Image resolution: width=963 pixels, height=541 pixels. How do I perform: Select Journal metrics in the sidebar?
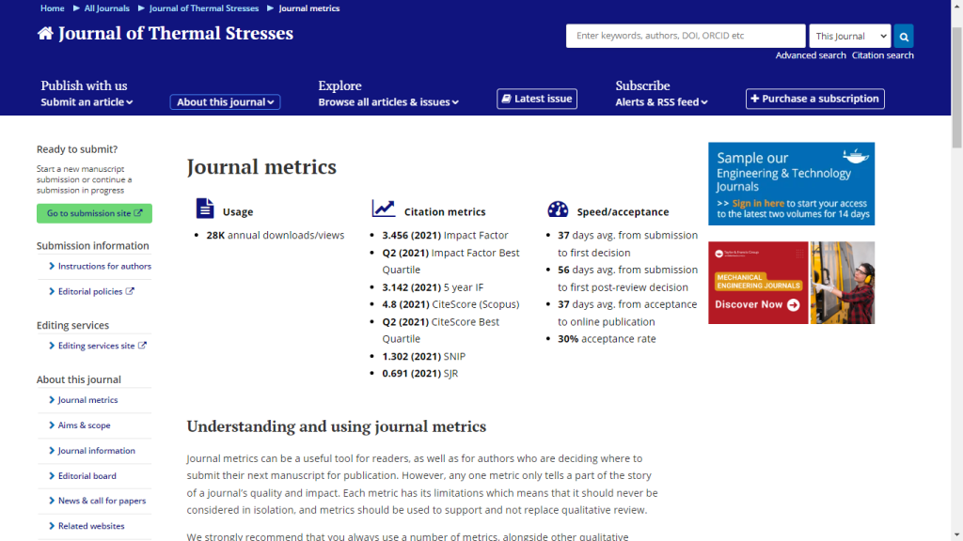point(87,400)
